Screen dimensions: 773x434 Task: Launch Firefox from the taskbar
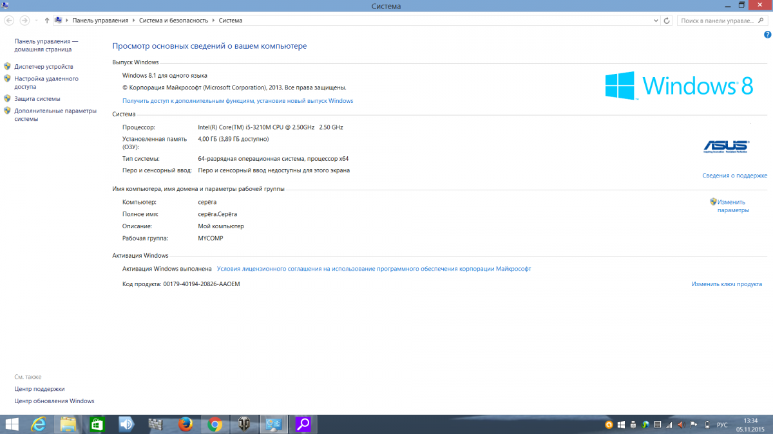point(186,424)
